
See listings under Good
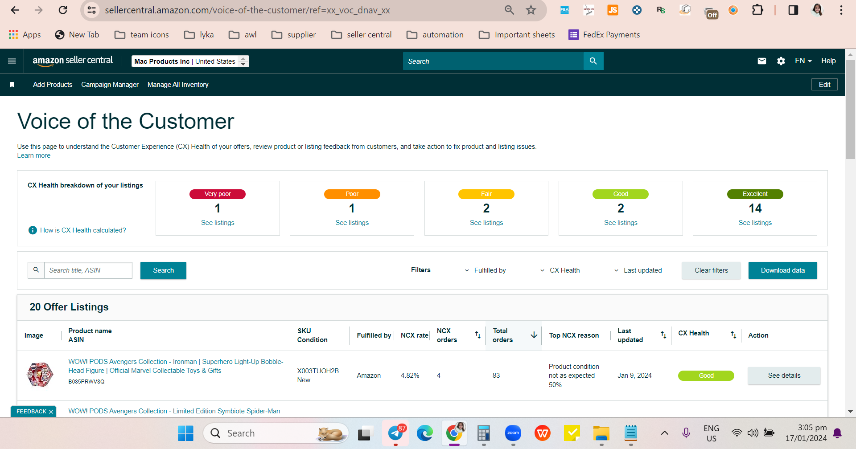[x=621, y=223]
